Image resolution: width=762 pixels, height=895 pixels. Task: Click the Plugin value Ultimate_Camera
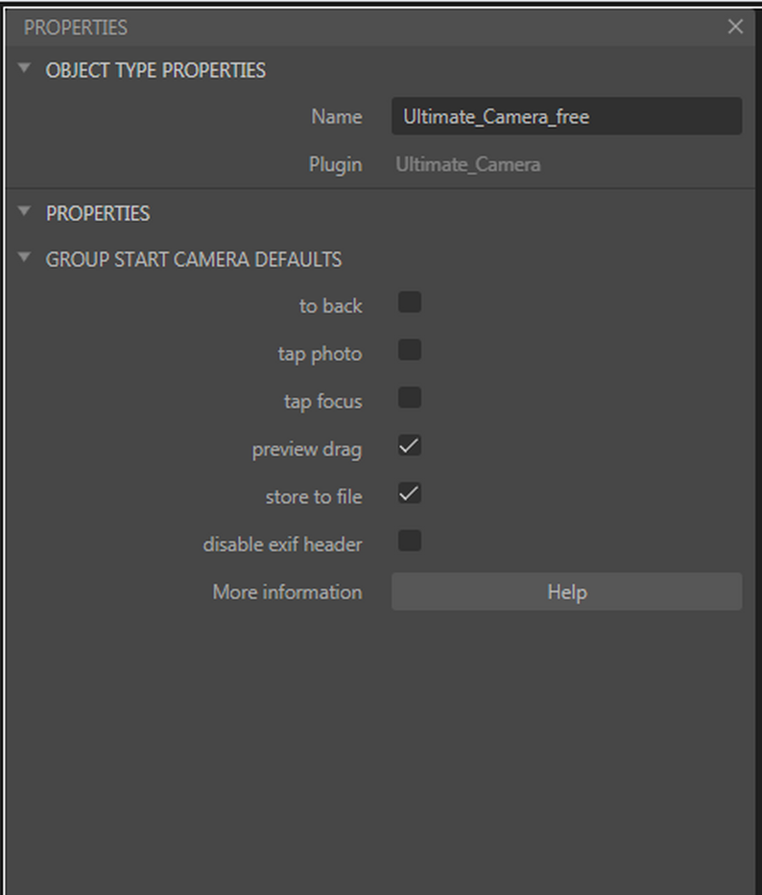click(x=467, y=164)
